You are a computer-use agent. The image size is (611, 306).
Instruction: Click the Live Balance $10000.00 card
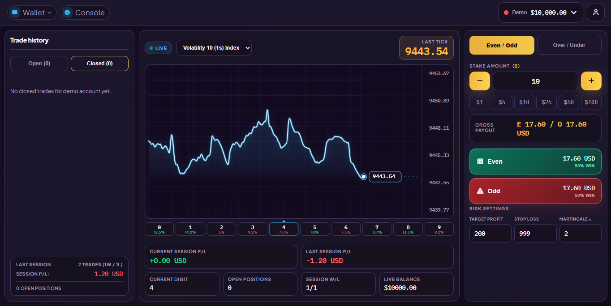417,284
